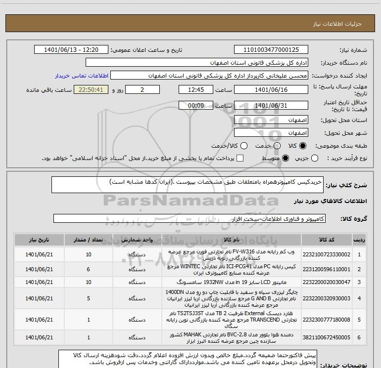Click the delivery province field اصفهان

(271, 120)
